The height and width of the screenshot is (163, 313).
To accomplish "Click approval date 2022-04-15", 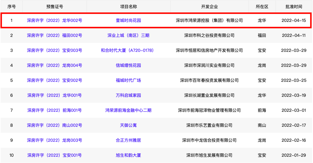I will [x=294, y=20].
